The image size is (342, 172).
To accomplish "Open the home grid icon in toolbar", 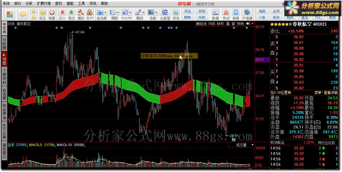I will tap(10, 14).
